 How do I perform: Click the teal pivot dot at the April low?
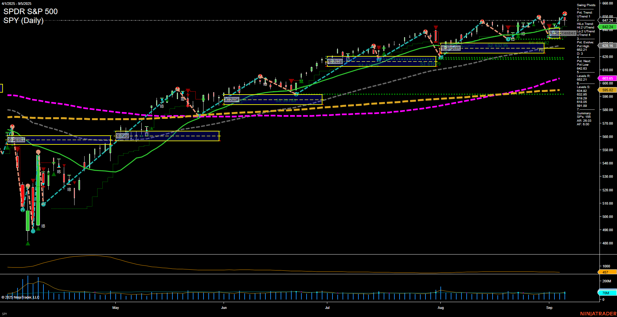point(33,231)
